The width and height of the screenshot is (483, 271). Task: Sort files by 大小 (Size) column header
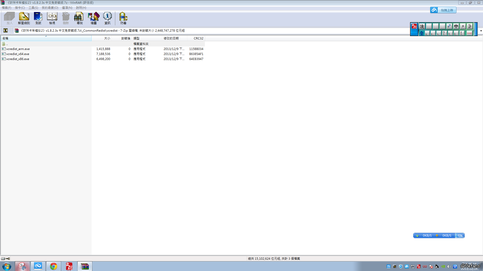[102, 38]
